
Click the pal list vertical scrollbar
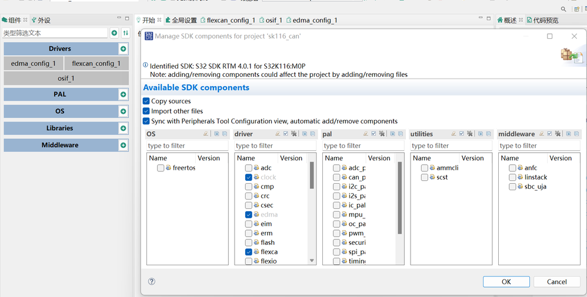(x=400, y=198)
